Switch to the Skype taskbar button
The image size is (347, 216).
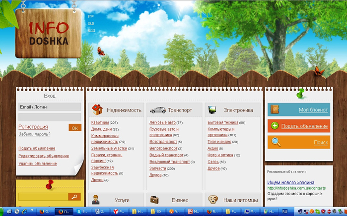pyautogui.click(x=82, y=212)
